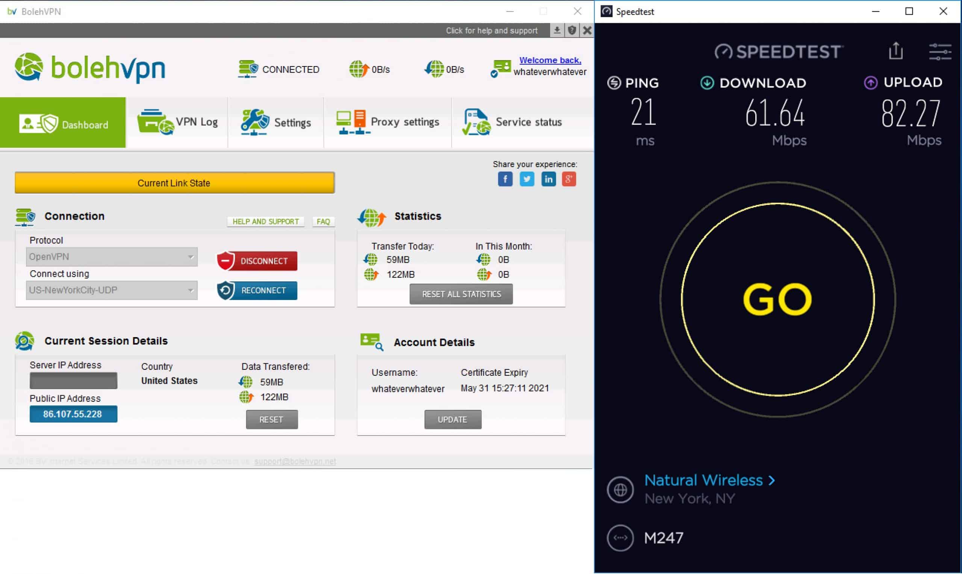Viewport: 962px width, 574px height.
Task: Click the Statistics section globe icon
Action: click(372, 217)
